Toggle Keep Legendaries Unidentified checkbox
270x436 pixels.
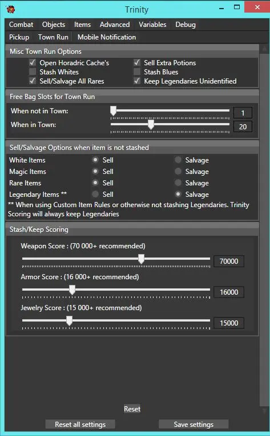pyautogui.click(x=137, y=81)
